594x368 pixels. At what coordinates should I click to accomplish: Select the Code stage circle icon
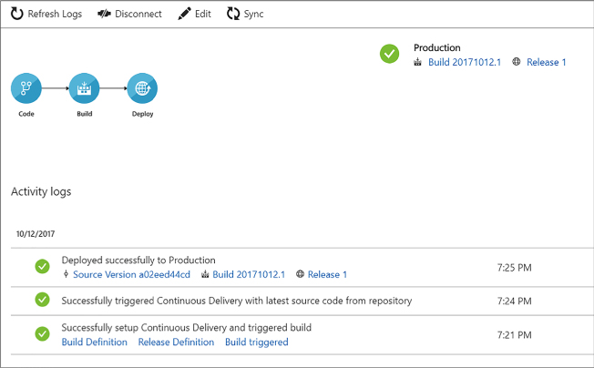[26, 88]
